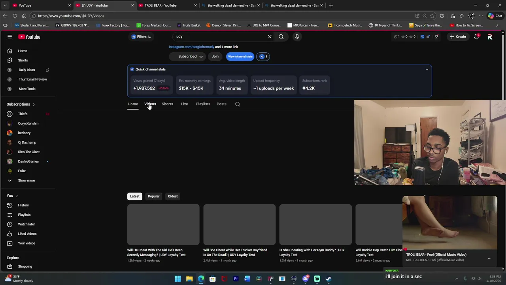Clear the search box text with X
Screen dimensions: 506x285
pyautogui.click(x=270, y=36)
